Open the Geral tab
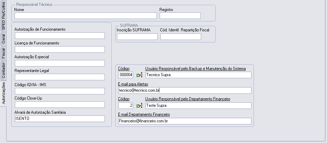The image size is (327, 143). 3,39
